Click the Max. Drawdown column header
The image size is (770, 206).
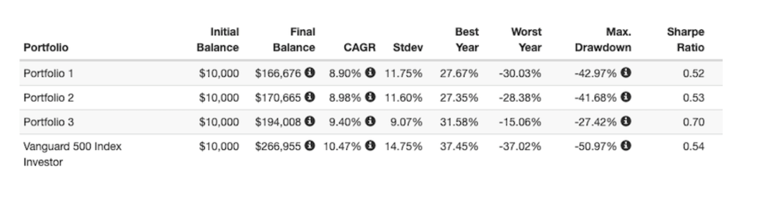tap(603, 40)
